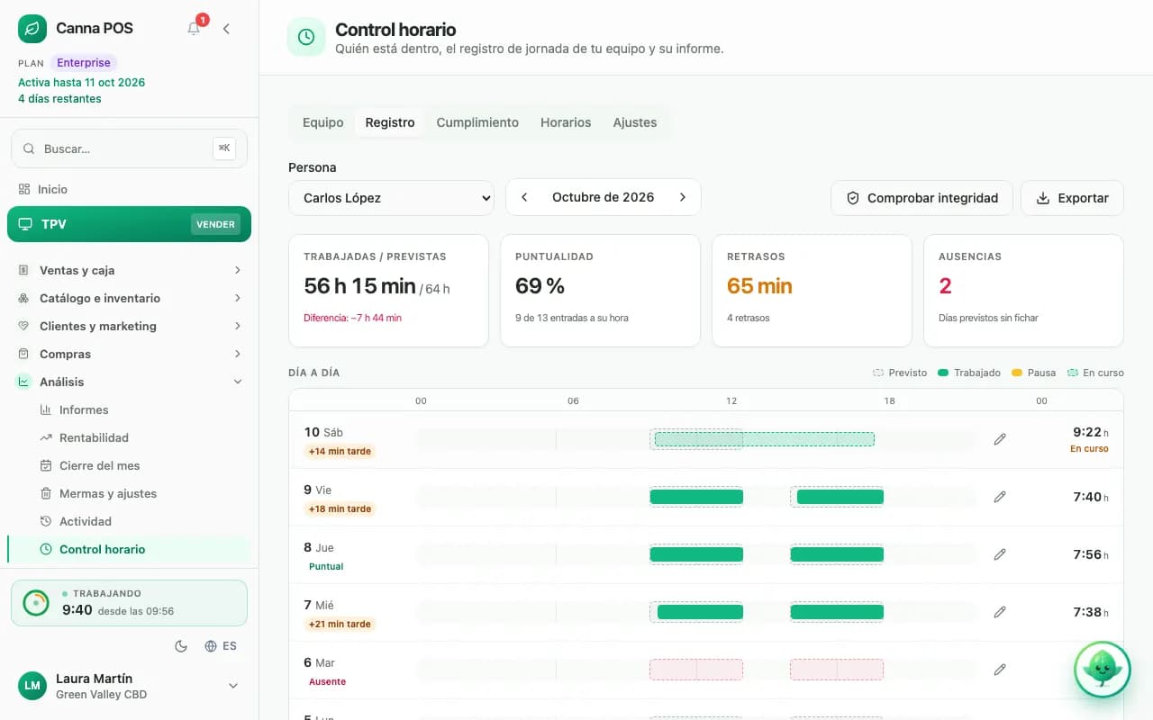This screenshot has width=1153, height=720.
Task: Switch to the Cumplimiento tab
Action: 477,122
